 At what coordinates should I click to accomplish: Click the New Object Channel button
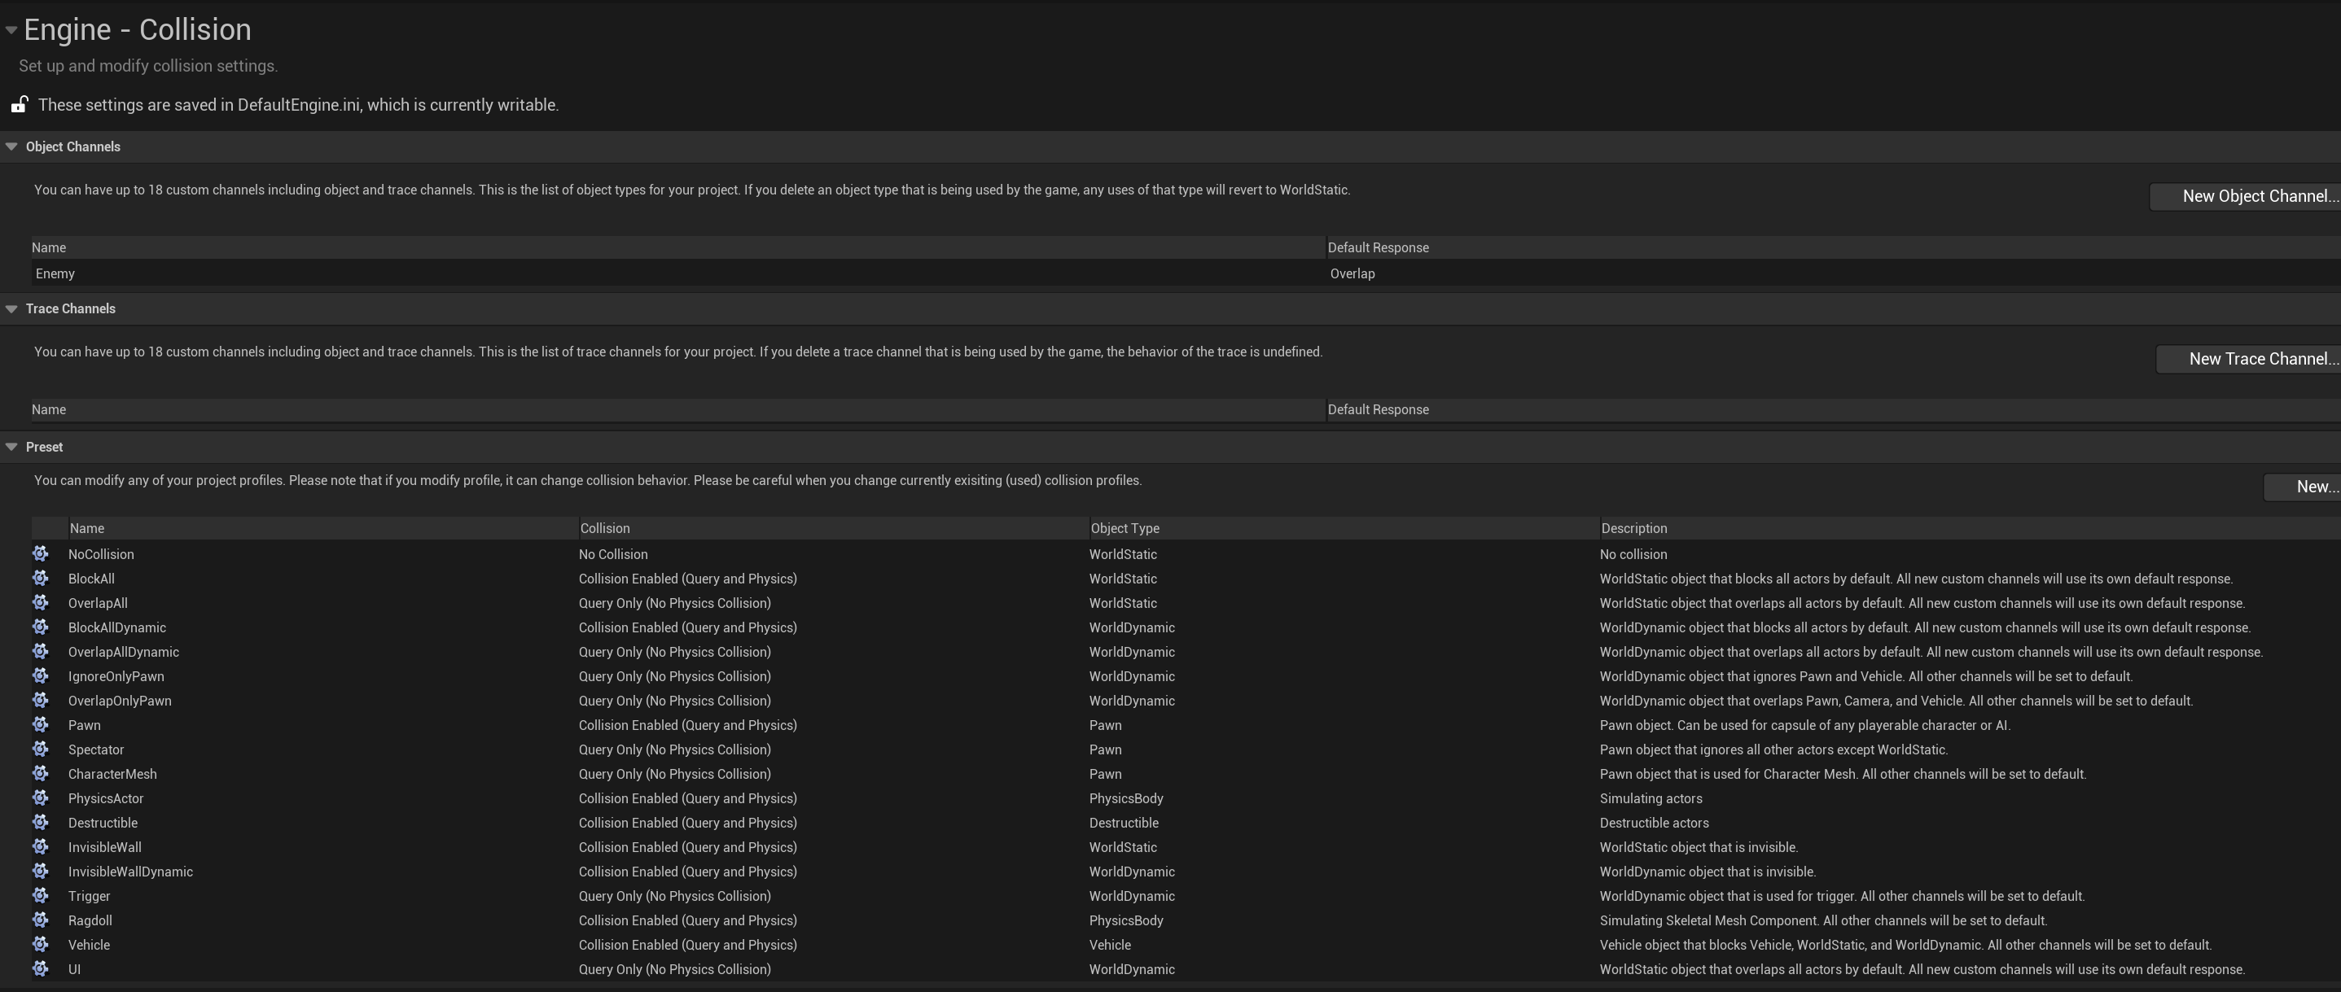point(2247,196)
